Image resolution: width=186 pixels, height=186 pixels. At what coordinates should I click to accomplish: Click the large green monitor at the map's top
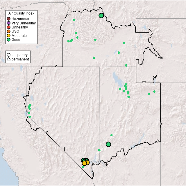(x=101, y=16)
